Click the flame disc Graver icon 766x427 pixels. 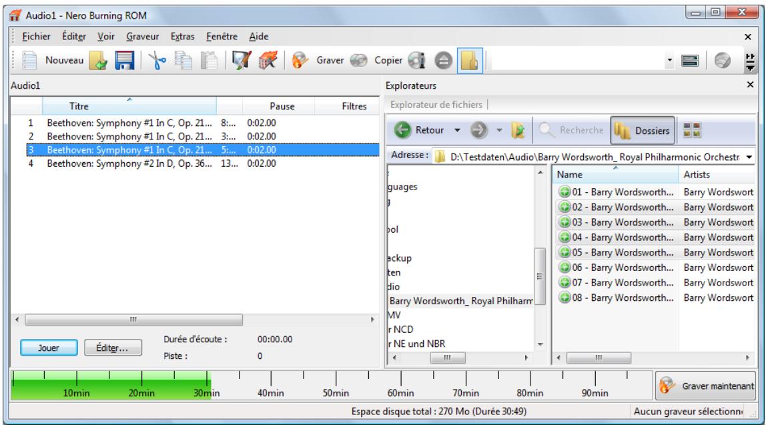pos(300,61)
